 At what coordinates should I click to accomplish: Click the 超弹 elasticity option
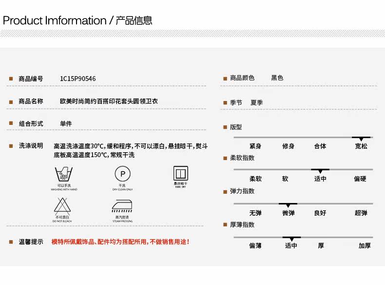tap(361, 213)
